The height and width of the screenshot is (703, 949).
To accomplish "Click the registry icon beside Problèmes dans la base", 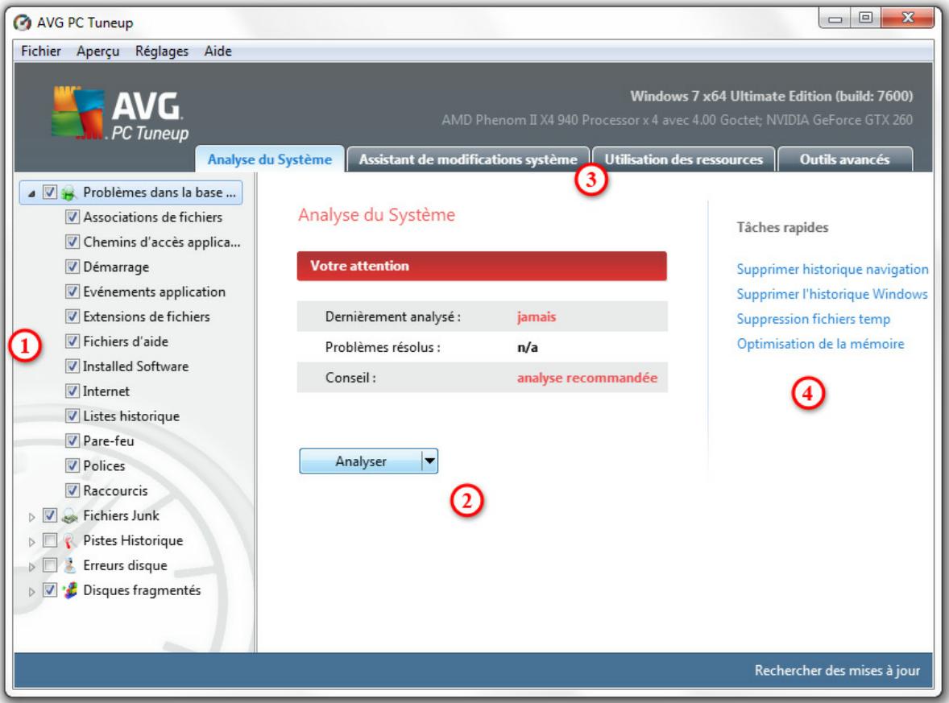I will (68, 193).
